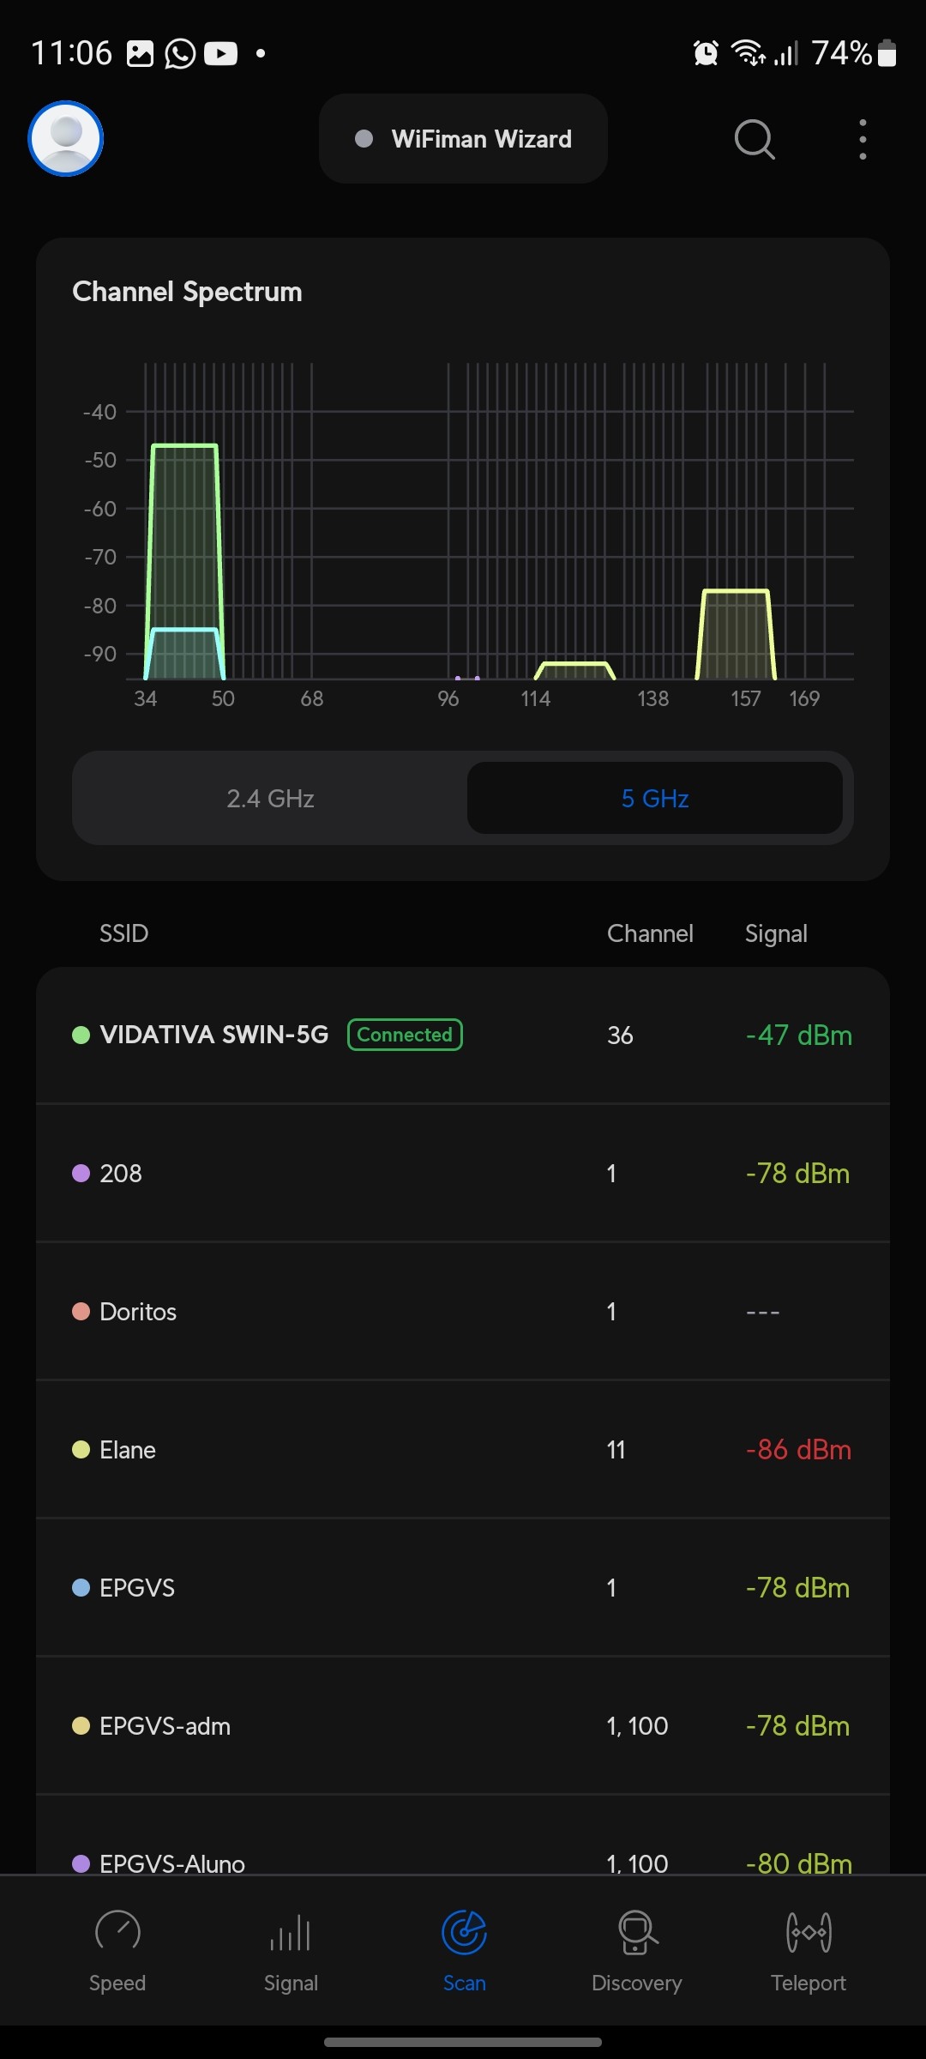Tap the search magnifier icon
Screen dimensions: 926x2059
[755, 139]
